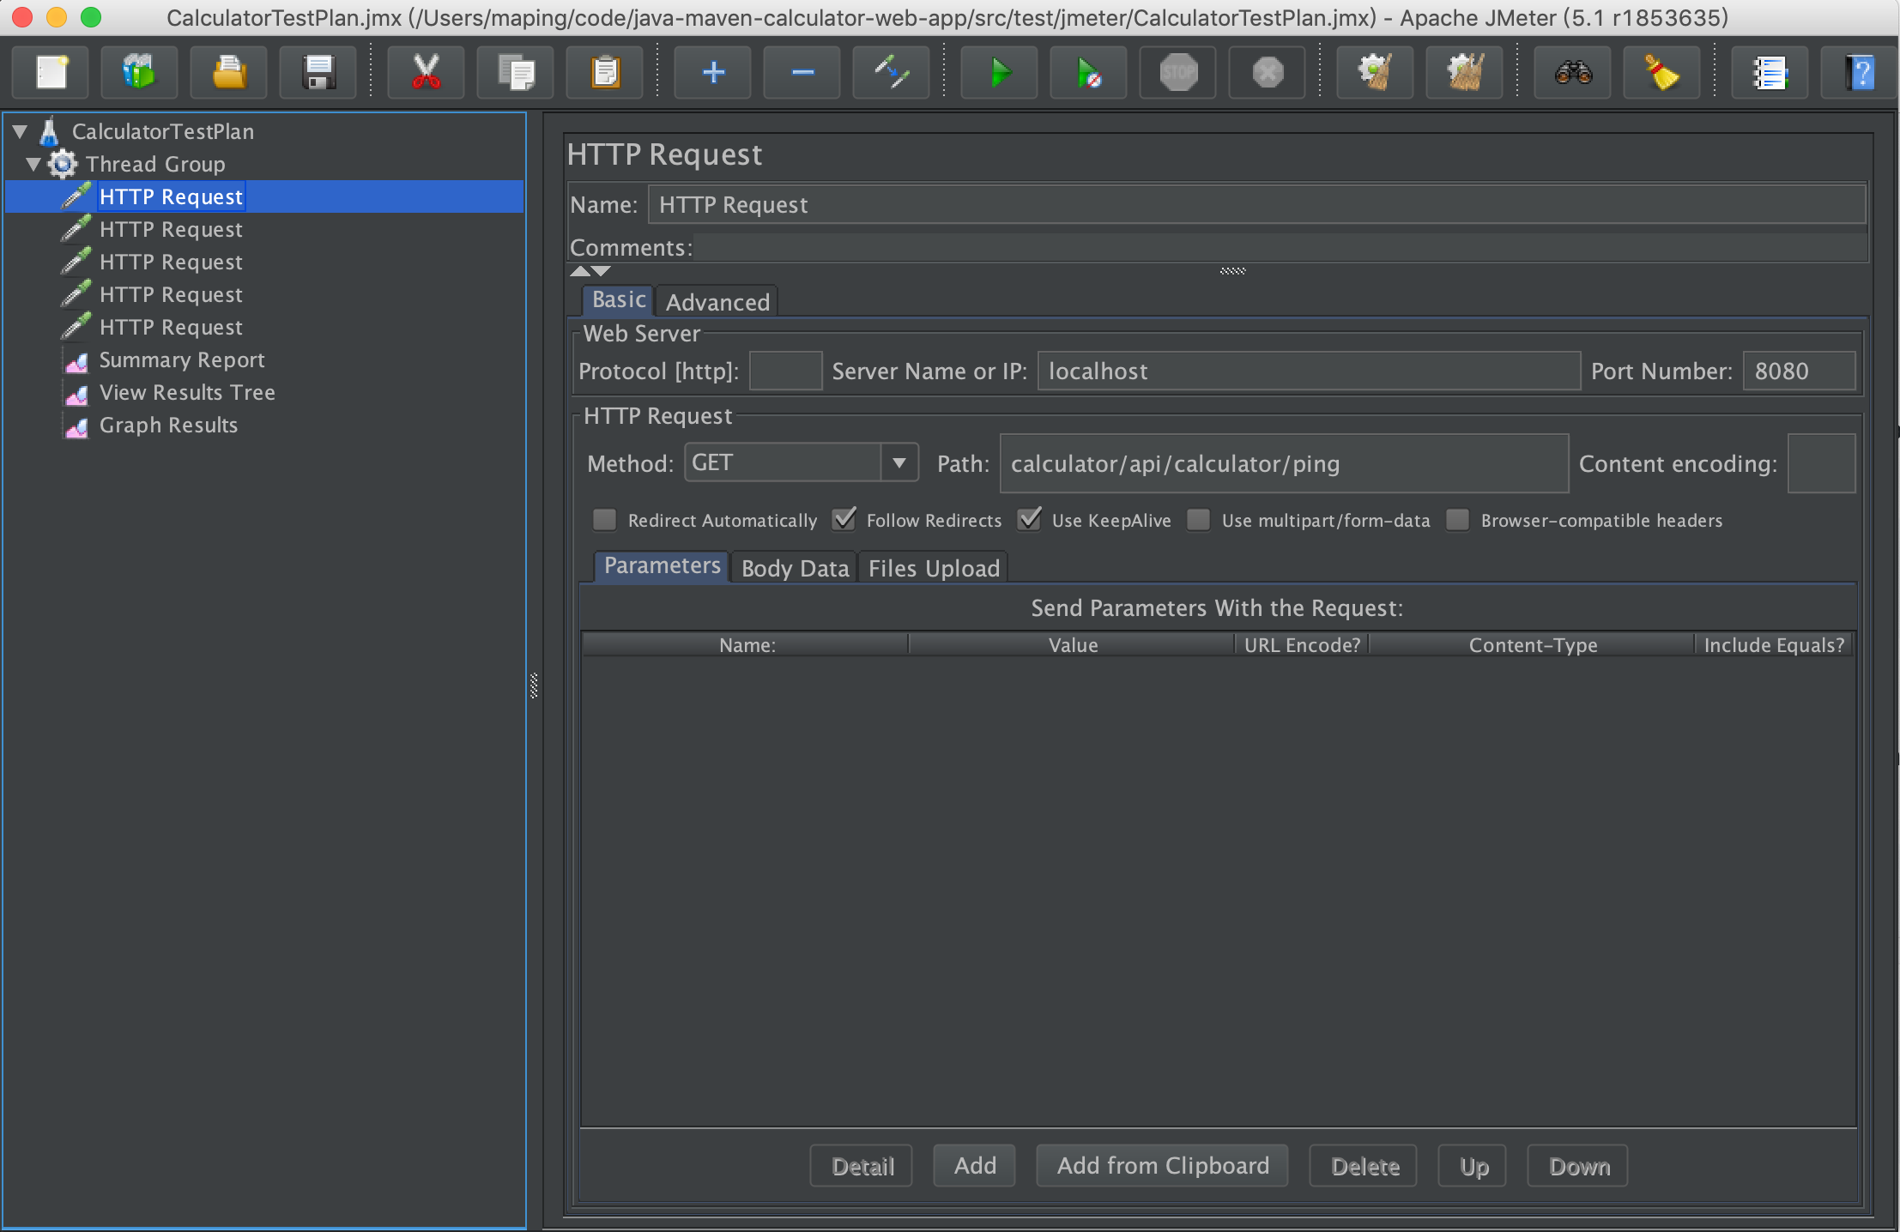This screenshot has width=1900, height=1232.
Task: Open the Method GET dropdown
Action: 899,463
